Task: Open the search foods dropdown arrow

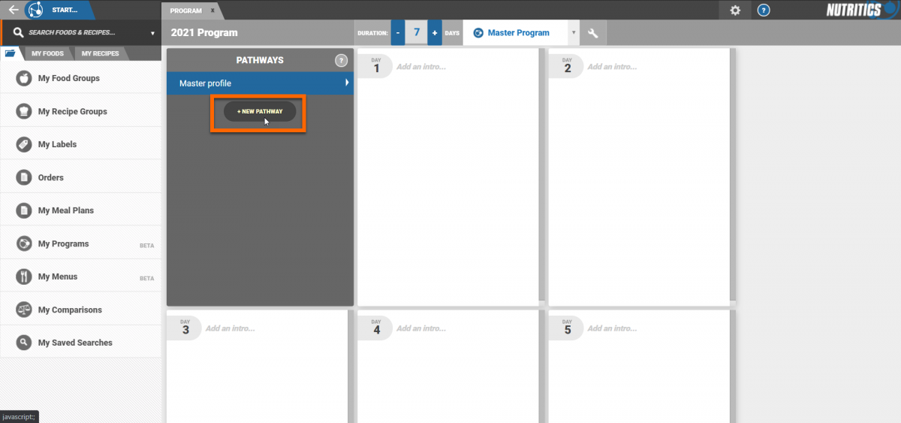Action: pyautogui.click(x=152, y=33)
